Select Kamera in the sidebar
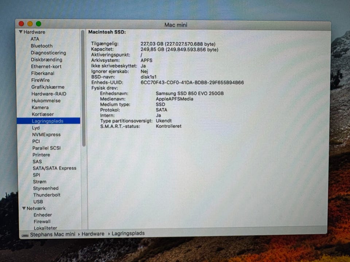 (40, 107)
